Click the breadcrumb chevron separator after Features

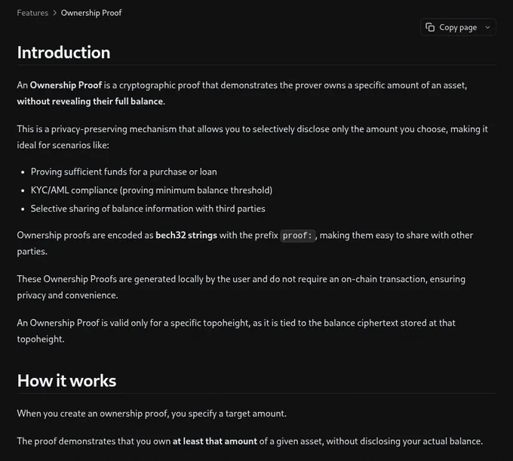54,13
